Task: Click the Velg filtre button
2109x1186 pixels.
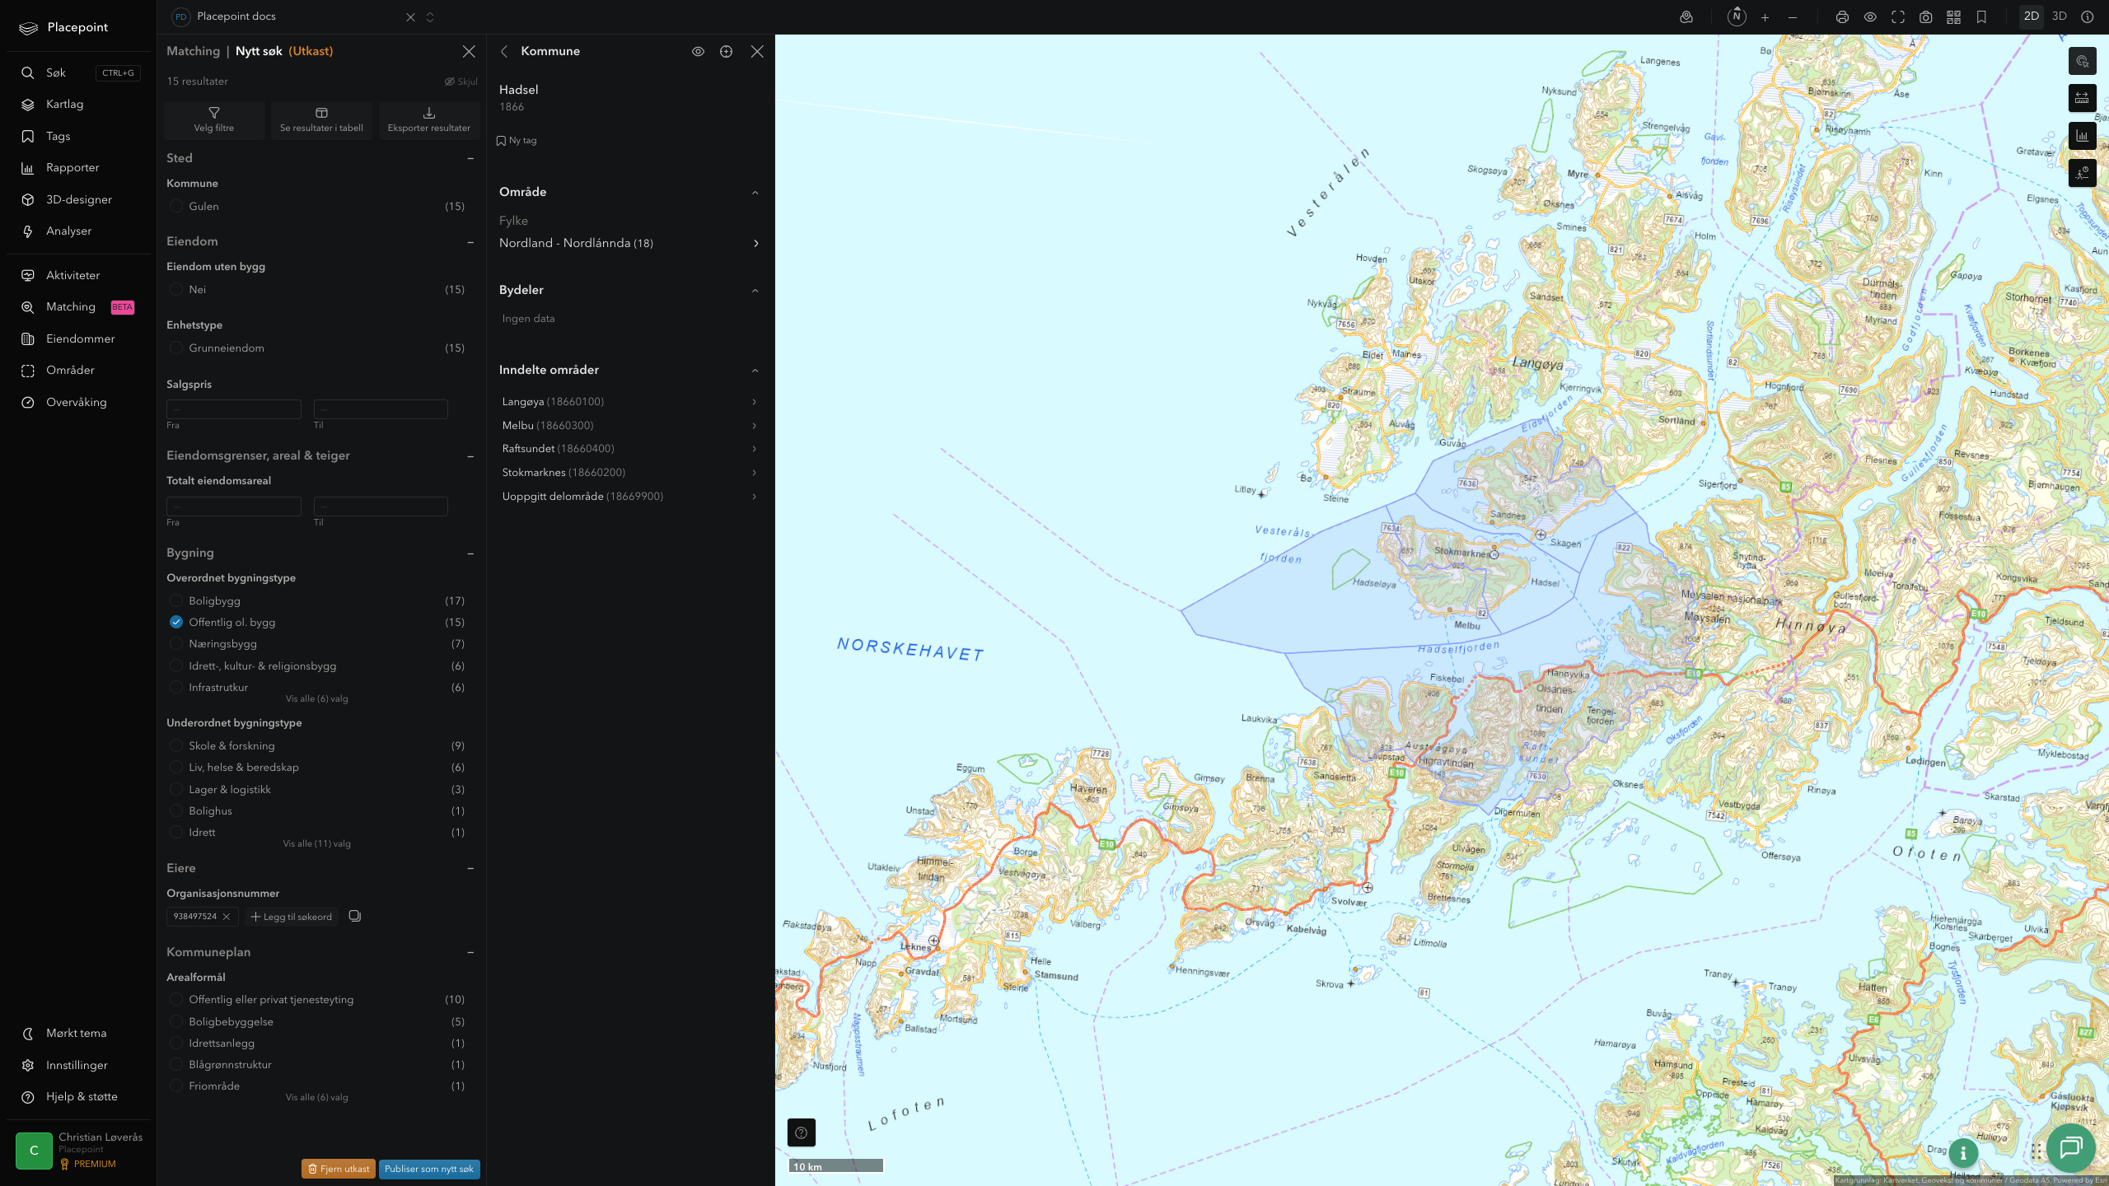Action: (x=214, y=120)
